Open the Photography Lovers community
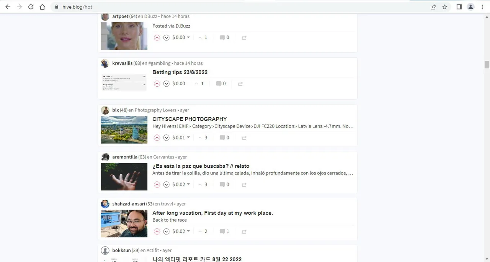This screenshot has height=262, width=490. (155, 110)
